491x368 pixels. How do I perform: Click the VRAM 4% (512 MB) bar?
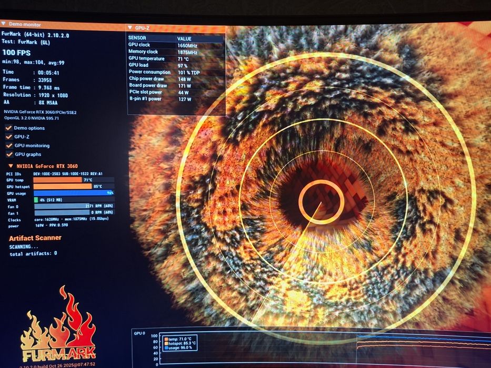tap(74, 200)
